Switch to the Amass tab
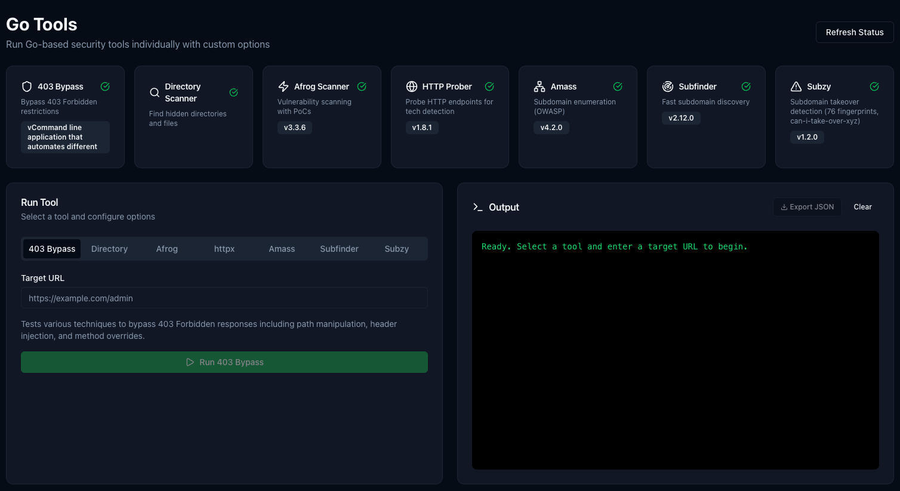Viewport: 900px width, 491px height. [x=282, y=249]
